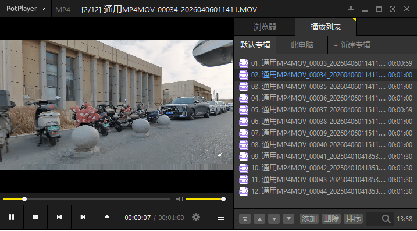Click the 13:58 clock in playlist footer
Viewport: 417px width, 231px height.
pyautogui.click(x=405, y=219)
